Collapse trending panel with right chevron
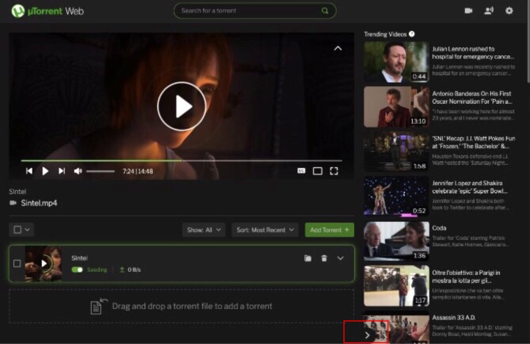This screenshot has height=344, width=530. 367,335
